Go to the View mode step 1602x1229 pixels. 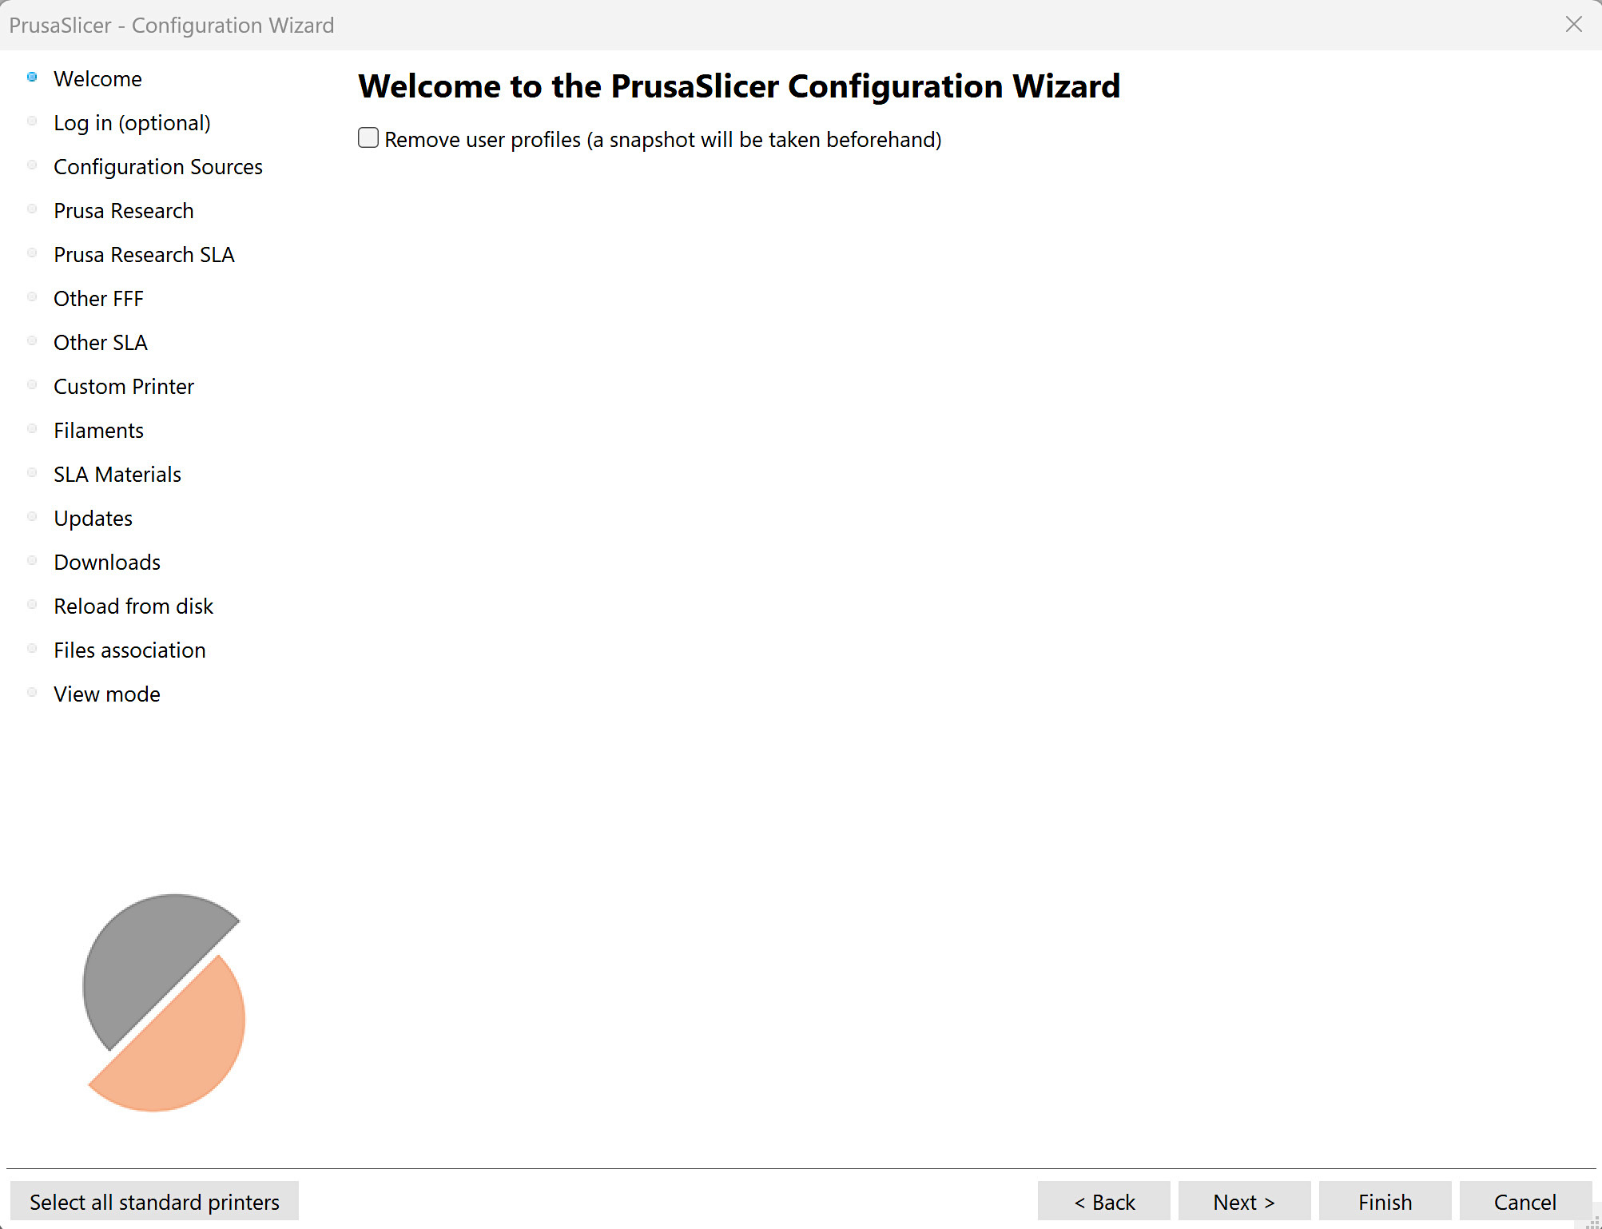click(107, 694)
